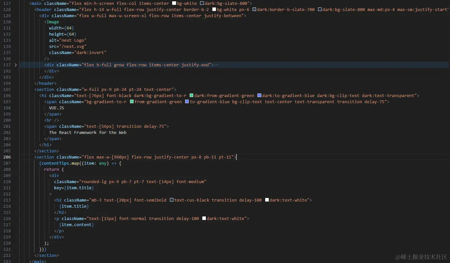Click the closing </h2> tag on line 215
The image size is (450, 263).
(x=60, y=213)
